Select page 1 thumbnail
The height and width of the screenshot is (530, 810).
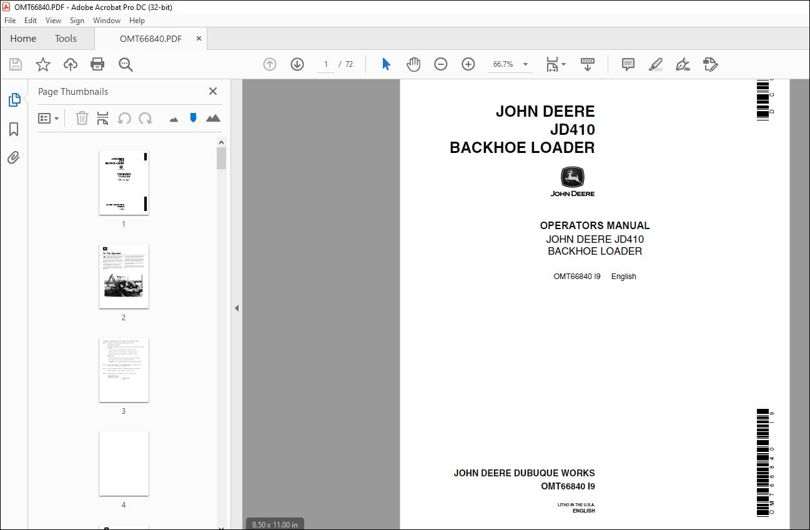pos(124,182)
